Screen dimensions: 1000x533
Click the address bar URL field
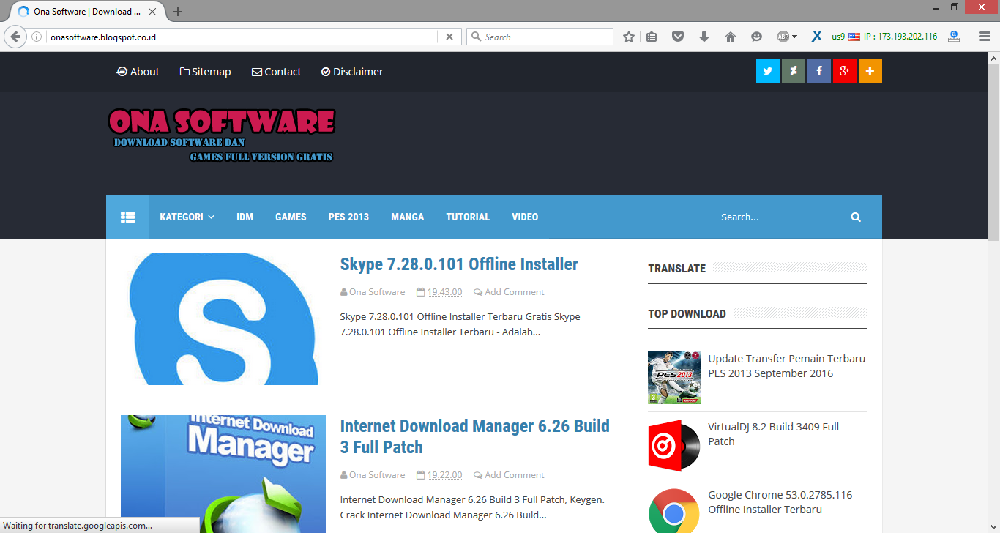point(242,37)
